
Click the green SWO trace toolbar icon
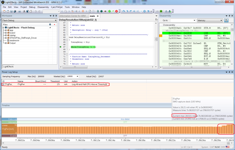pos(161,11)
